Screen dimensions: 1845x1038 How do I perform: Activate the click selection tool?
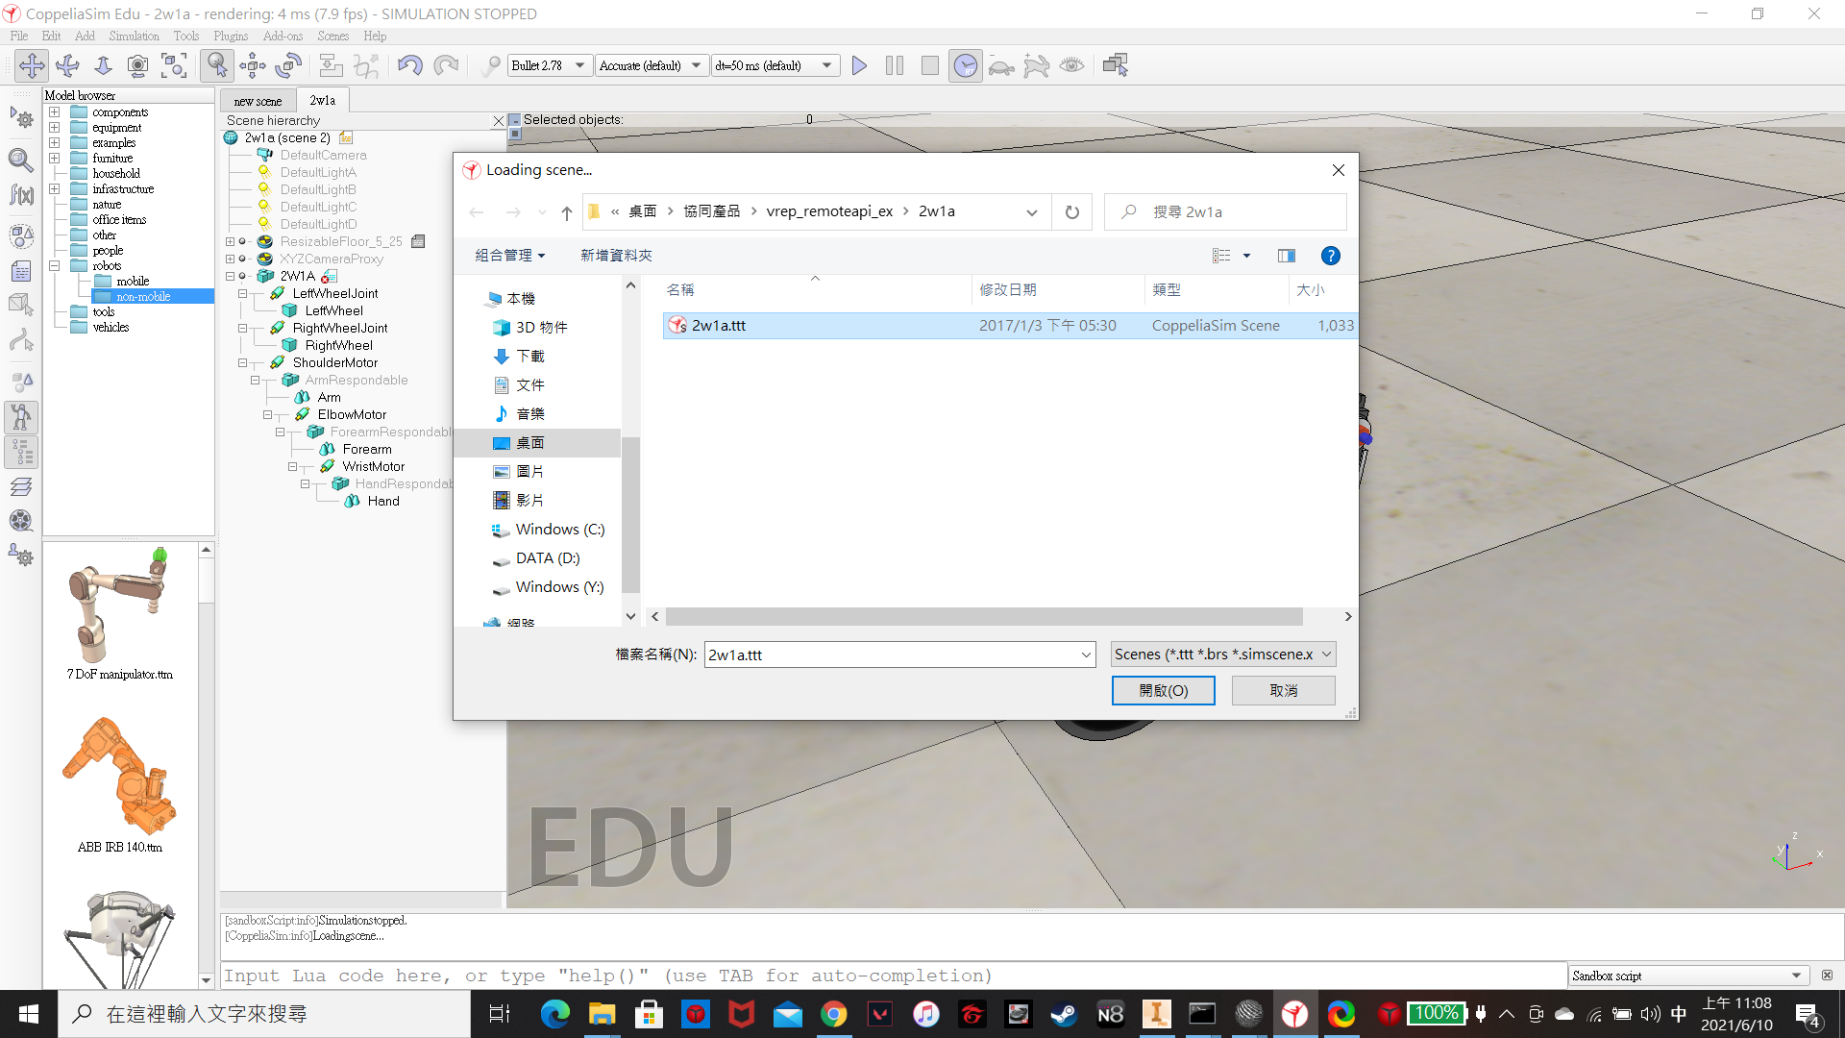(x=217, y=65)
